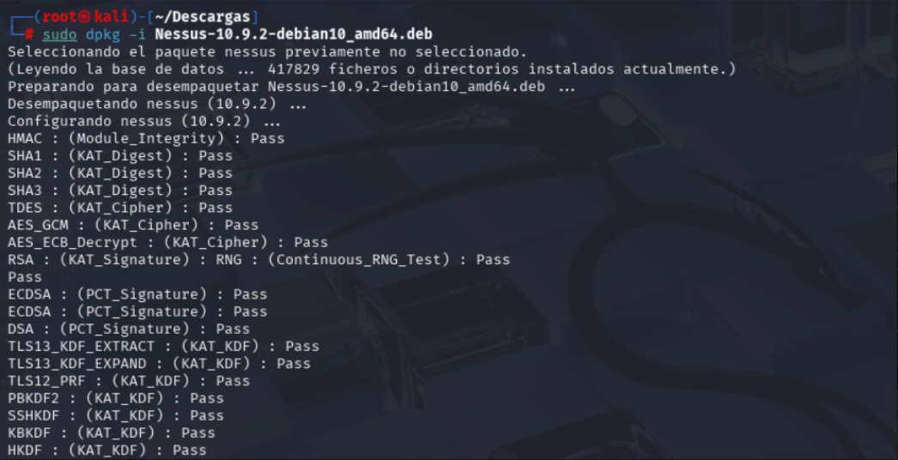
Task: Click the "-i" flag in the command
Action: coord(137,34)
